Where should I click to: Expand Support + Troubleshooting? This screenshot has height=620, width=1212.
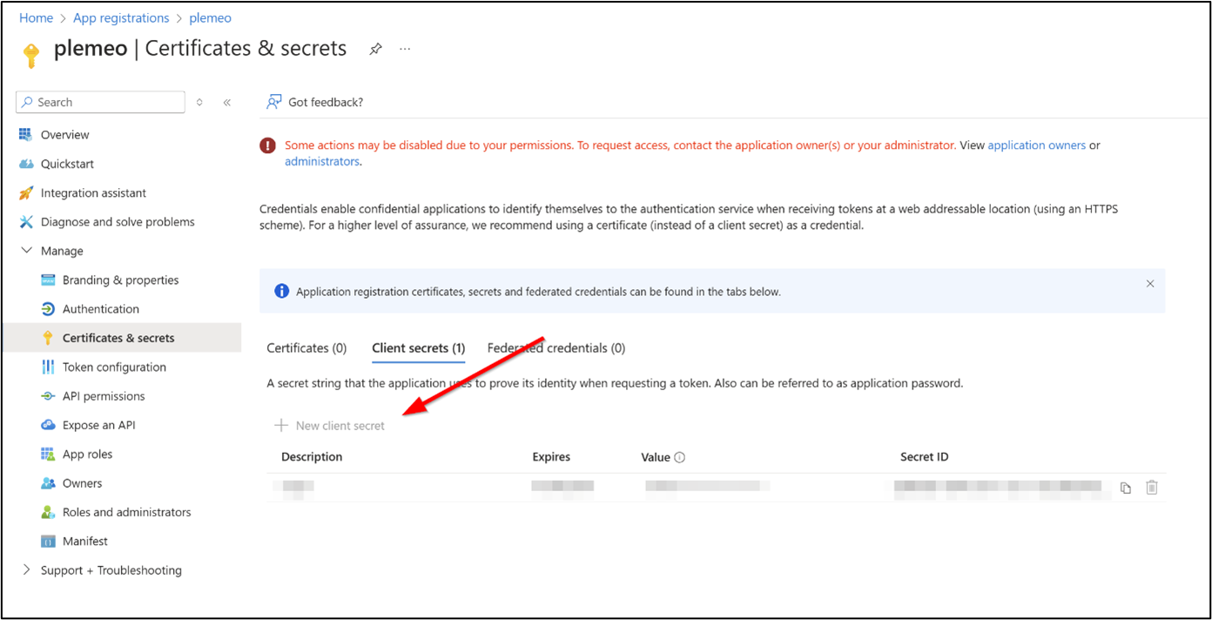coord(111,569)
